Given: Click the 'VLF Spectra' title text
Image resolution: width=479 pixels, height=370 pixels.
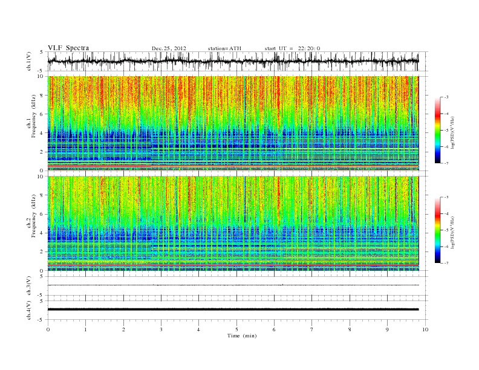Looking at the screenshot, I should [68, 48].
